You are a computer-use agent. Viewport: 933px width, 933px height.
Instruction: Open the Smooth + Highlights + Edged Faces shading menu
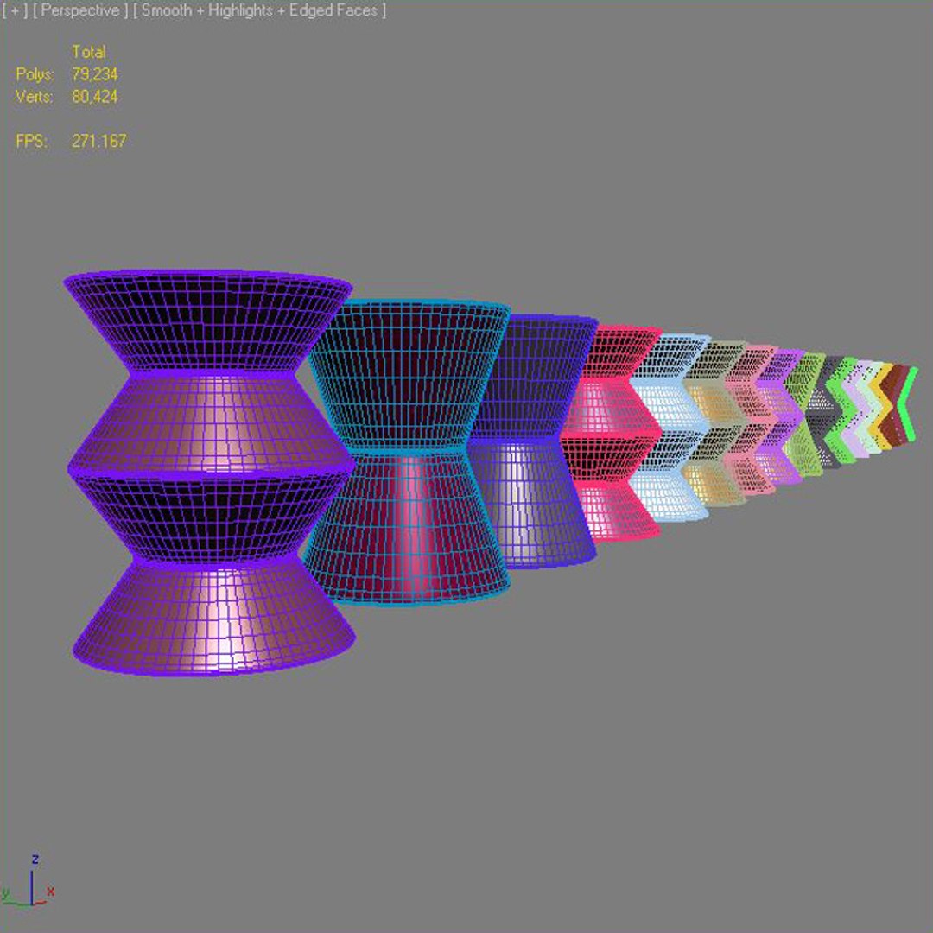tap(259, 10)
